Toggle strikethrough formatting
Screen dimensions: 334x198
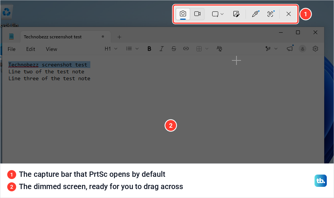(174, 49)
